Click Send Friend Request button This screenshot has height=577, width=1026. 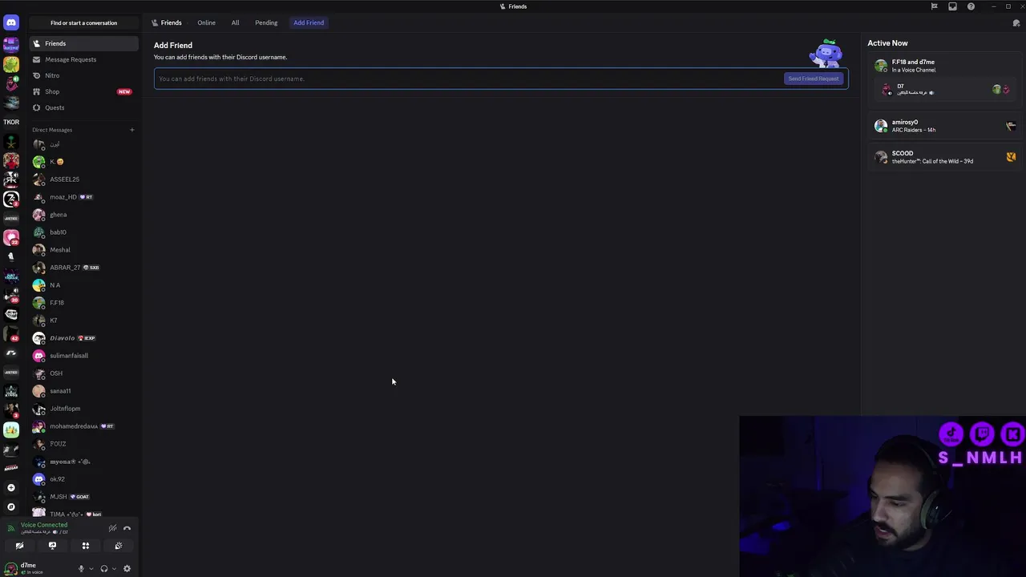[x=813, y=79]
